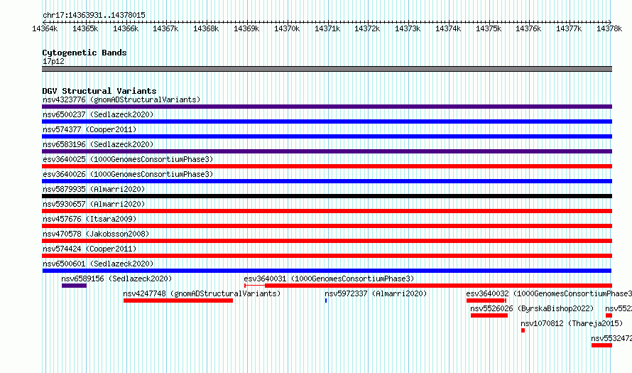This screenshot has height=373, width=632.
Task: Click the Cytogenetic Bands track title
Action: coord(85,53)
